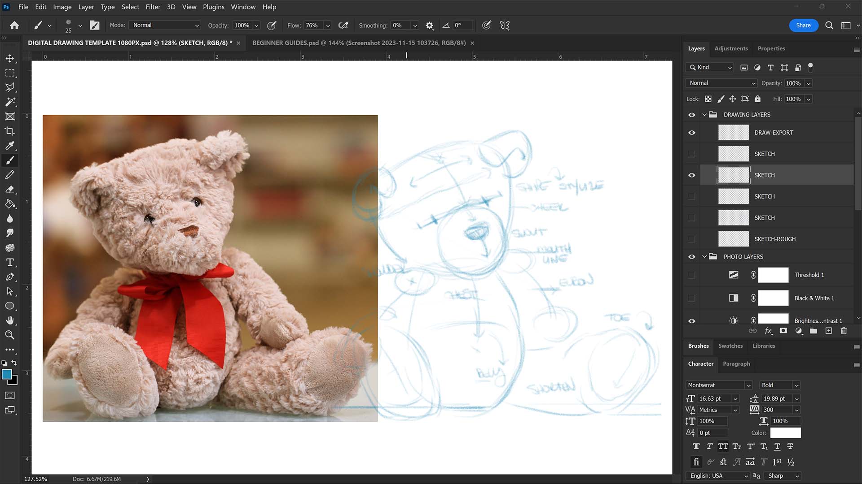The height and width of the screenshot is (484, 862).
Task: Switch to the Properties tab
Action: [x=771, y=48]
